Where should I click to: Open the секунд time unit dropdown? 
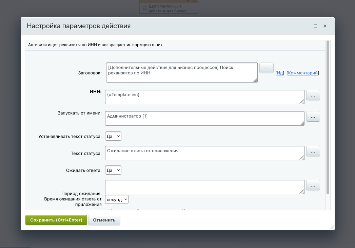point(117,199)
